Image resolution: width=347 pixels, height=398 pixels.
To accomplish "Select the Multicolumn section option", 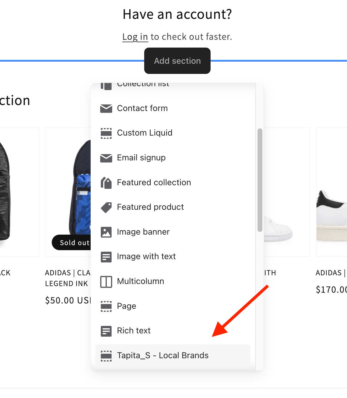I will point(140,281).
